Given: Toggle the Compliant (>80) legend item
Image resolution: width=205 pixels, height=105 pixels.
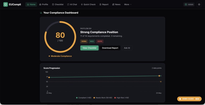Looking at the screenshot, I should (84, 98).
